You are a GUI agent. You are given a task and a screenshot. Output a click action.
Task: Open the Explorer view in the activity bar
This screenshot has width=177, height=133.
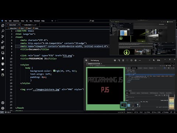[3, 25]
